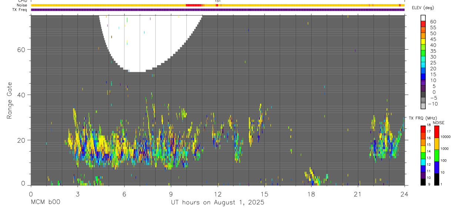Click the NOISE legend label

click(x=438, y=123)
